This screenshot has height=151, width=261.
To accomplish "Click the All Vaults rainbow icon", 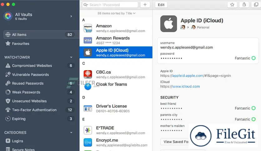I will point(8,16).
